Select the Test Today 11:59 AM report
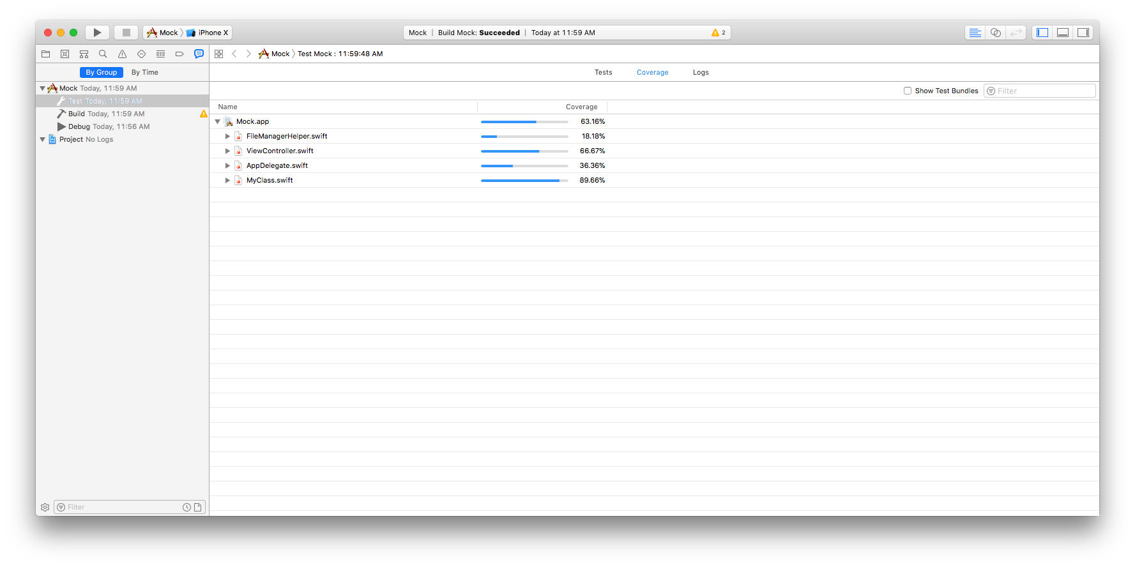Image resolution: width=1135 pixels, height=567 pixels. tap(123, 102)
